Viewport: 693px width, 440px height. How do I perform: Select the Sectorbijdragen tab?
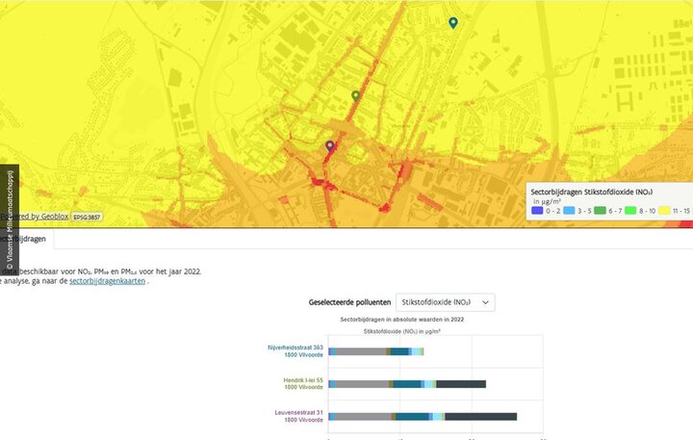point(27,238)
